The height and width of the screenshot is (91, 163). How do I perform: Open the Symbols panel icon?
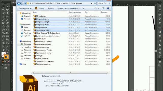(160, 23)
